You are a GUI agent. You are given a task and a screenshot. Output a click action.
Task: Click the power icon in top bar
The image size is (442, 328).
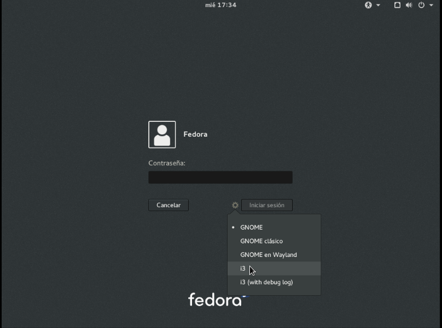pyautogui.click(x=421, y=5)
